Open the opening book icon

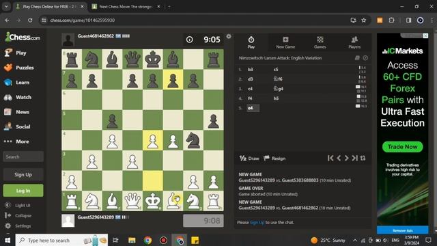click(357, 57)
